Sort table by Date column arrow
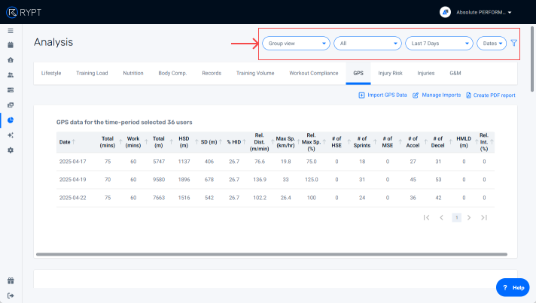Viewport: 536px width, 303px height. (x=74, y=142)
